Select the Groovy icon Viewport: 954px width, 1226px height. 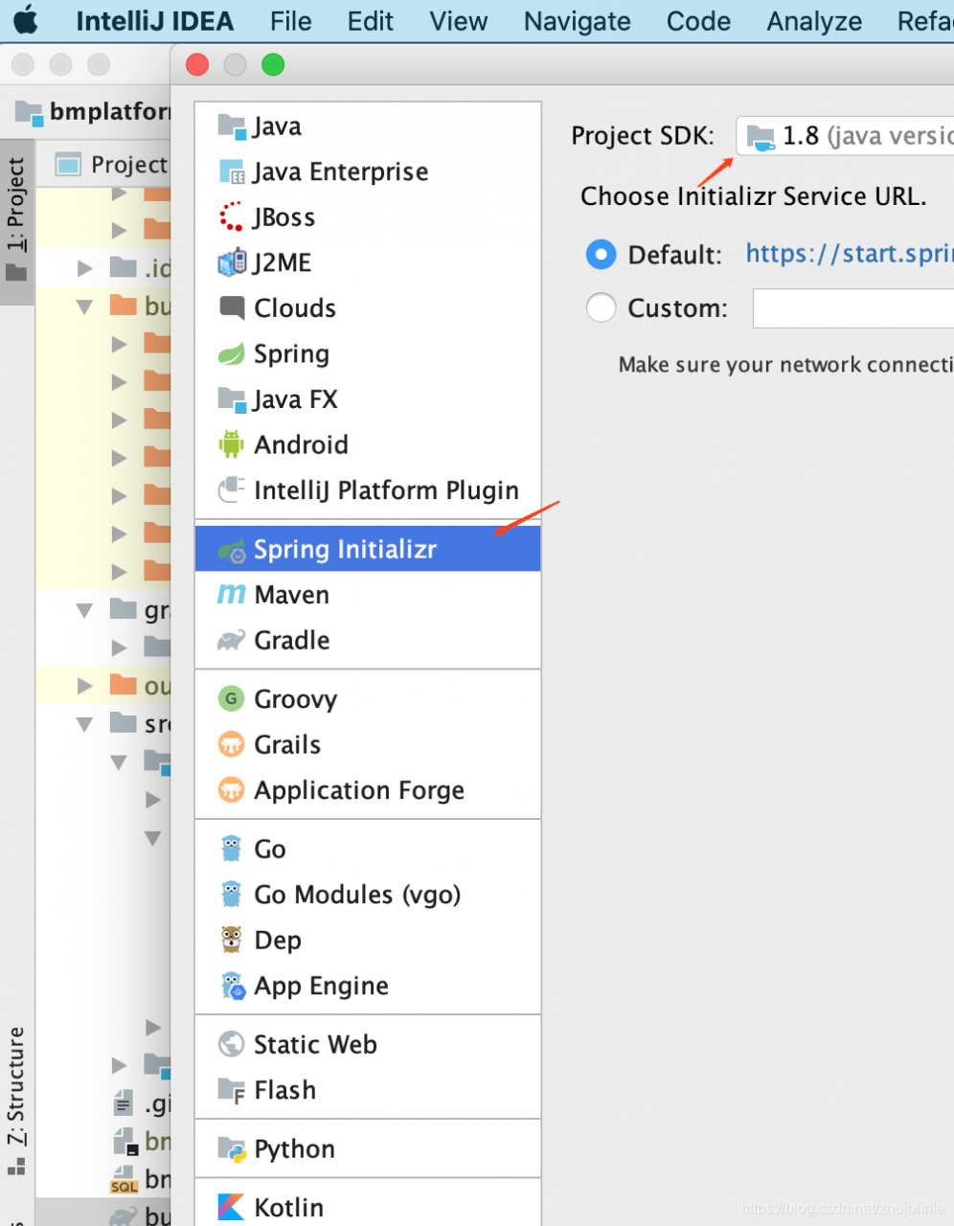pos(232,698)
